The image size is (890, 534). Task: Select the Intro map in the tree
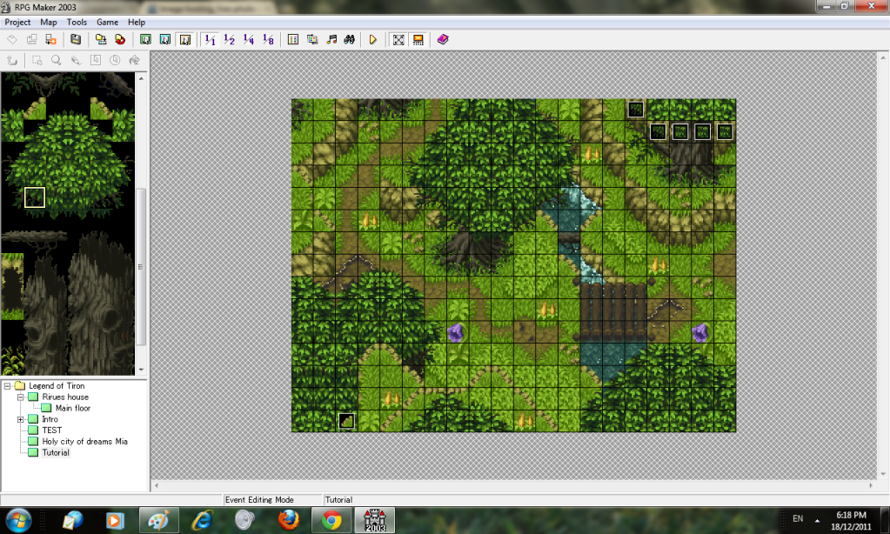[50, 419]
